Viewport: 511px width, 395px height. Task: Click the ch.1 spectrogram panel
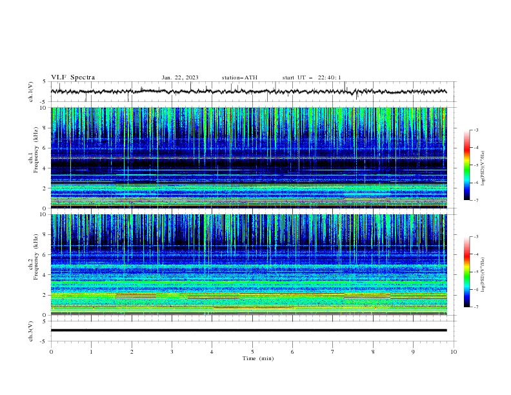(x=248, y=157)
